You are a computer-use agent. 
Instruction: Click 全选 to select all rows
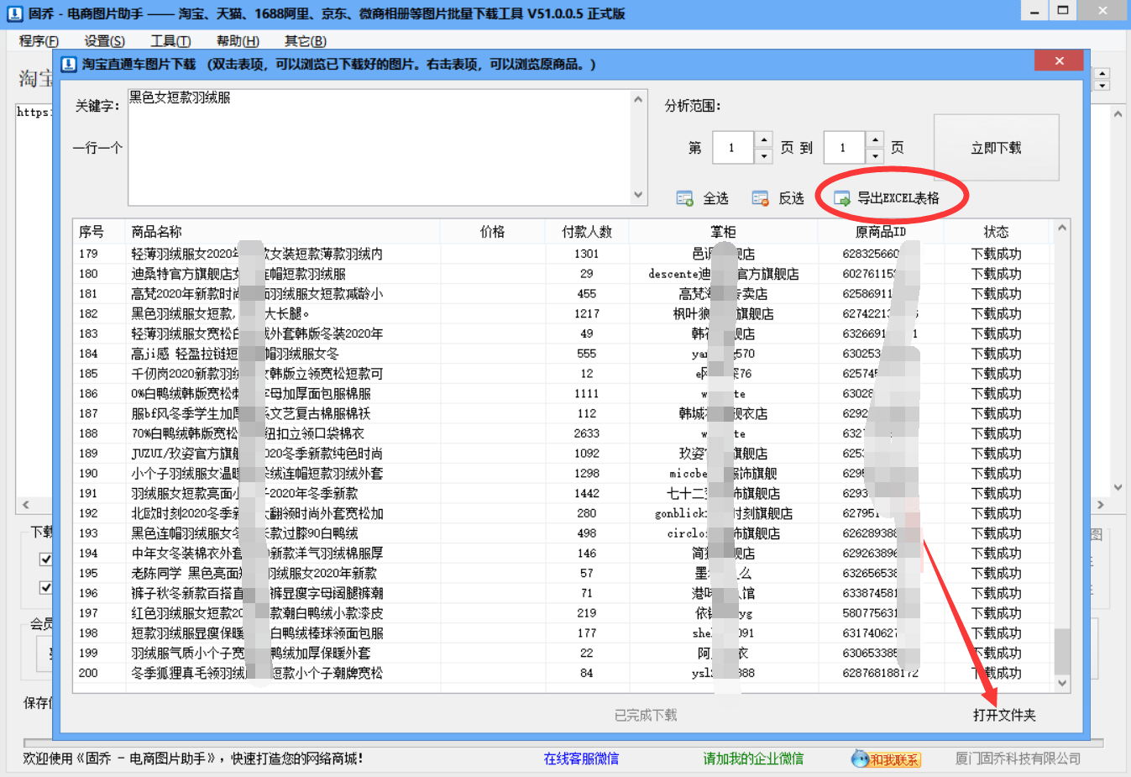(x=715, y=198)
